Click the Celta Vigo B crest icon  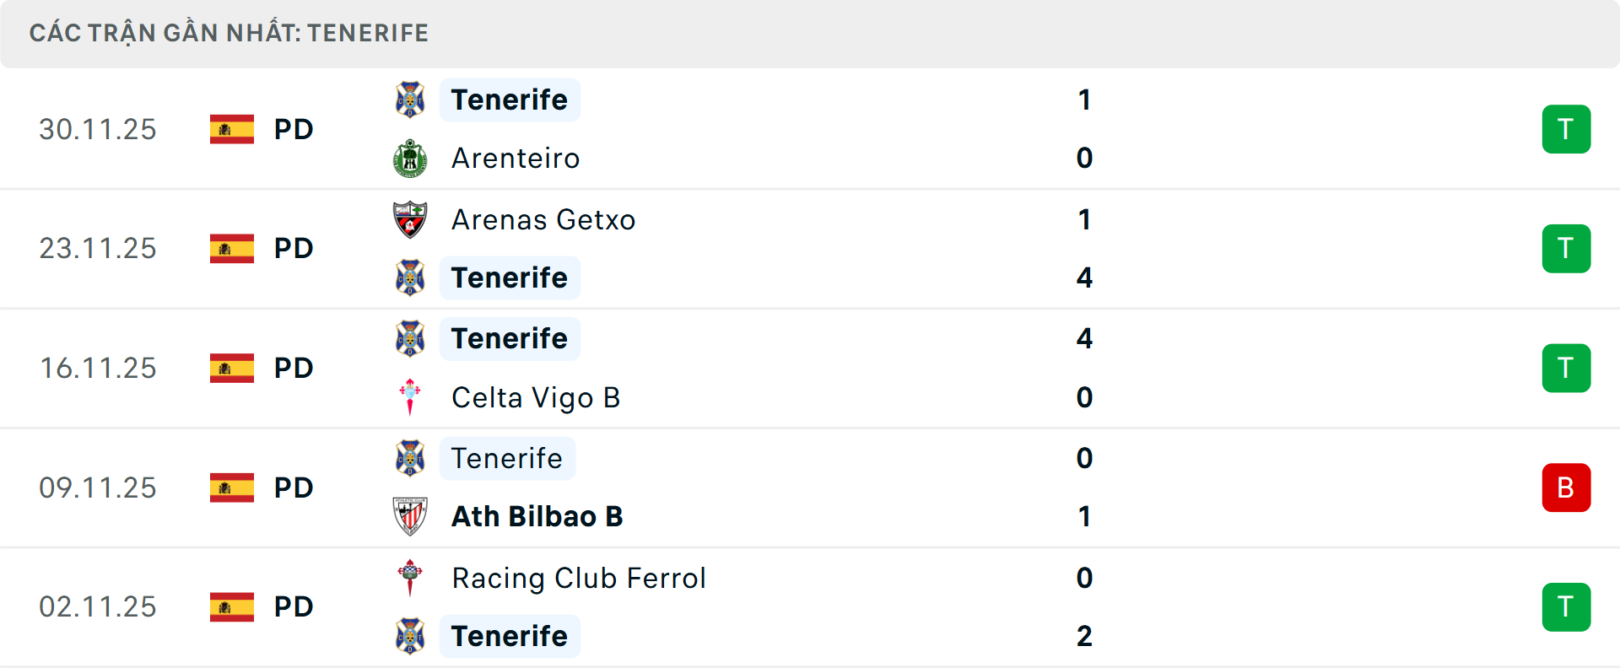coord(410,397)
